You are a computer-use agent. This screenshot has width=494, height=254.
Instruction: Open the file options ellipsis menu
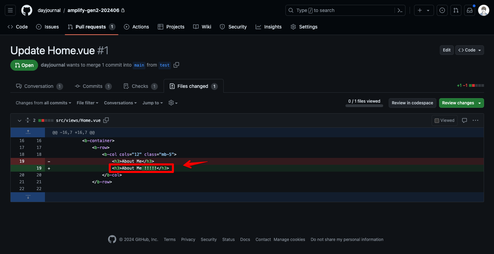click(475, 120)
